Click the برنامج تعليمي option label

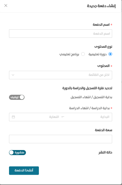tap(69, 54)
